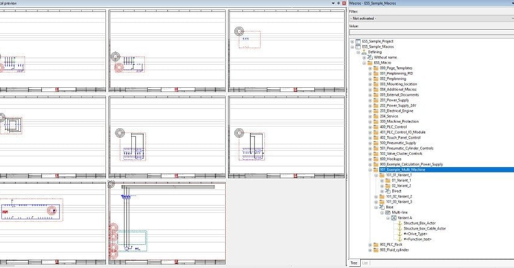Click middle-row center preview page thumbnail

pos(167,137)
